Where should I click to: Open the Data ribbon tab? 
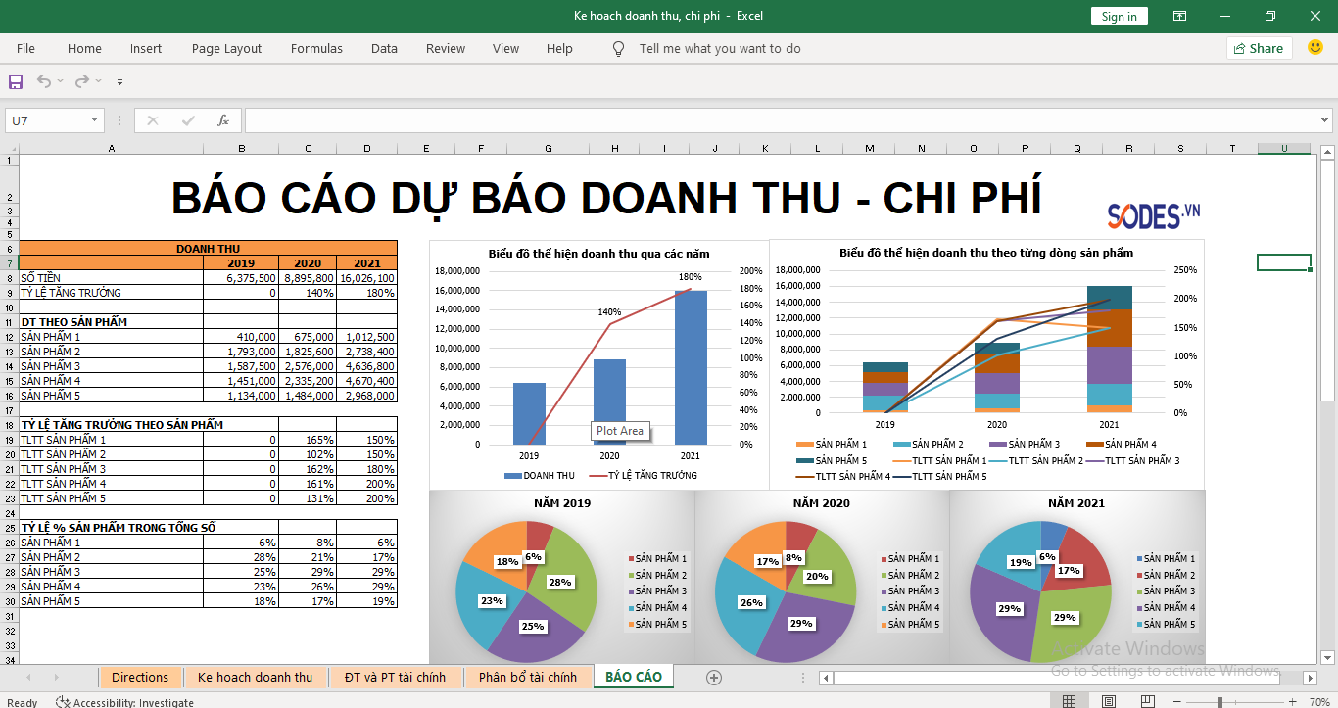384,48
